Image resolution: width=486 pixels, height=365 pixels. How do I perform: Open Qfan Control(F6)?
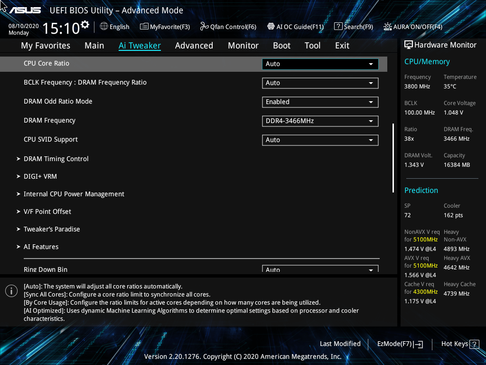point(228,27)
